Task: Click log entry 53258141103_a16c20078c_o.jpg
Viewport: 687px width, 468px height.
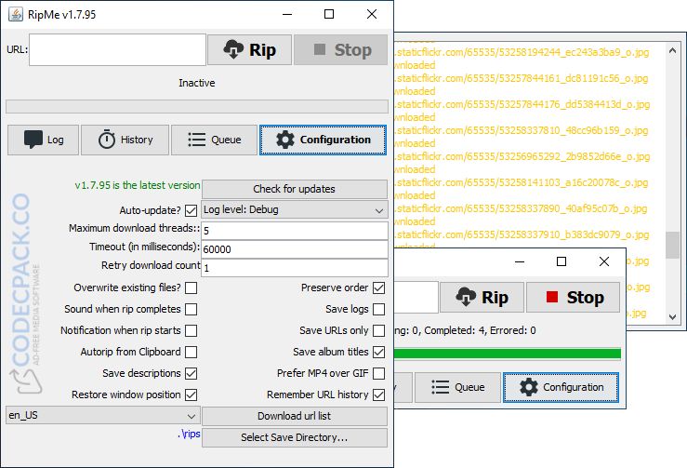Action: point(522,182)
